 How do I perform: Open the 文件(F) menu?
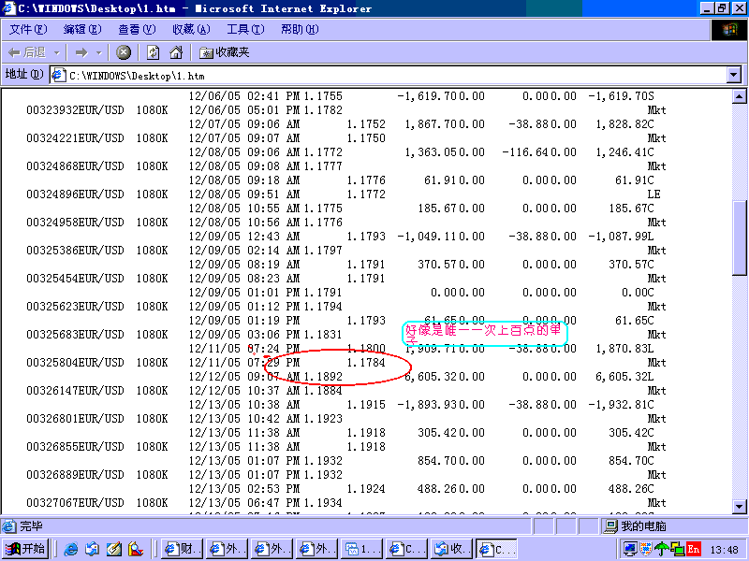pyautogui.click(x=28, y=30)
